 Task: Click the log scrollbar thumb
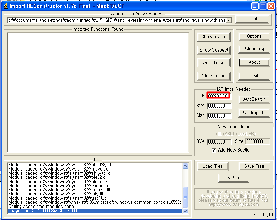tap(185, 198)
